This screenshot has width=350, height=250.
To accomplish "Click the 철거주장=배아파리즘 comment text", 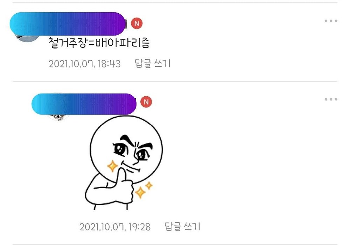I will [x=99, y=43].
